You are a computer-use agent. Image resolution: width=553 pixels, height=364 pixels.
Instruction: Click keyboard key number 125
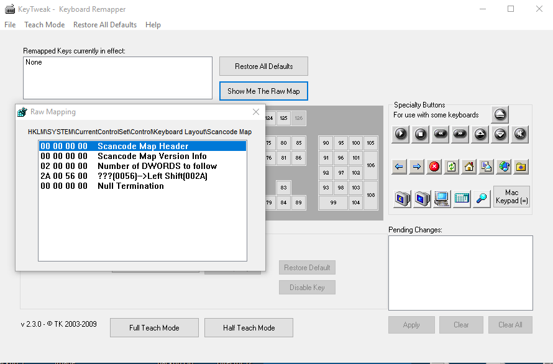tap(283, 118)
